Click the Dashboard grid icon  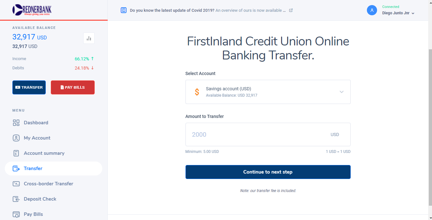coord(16,123)
